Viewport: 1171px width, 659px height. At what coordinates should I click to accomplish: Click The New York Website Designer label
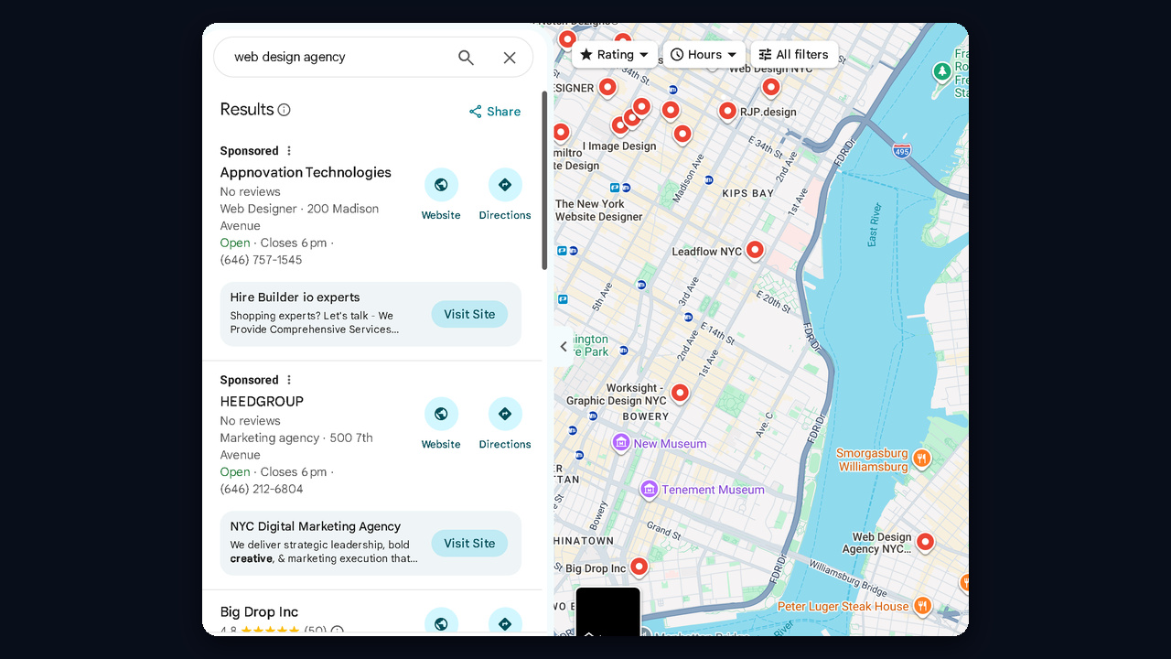(x=599, y=211)
